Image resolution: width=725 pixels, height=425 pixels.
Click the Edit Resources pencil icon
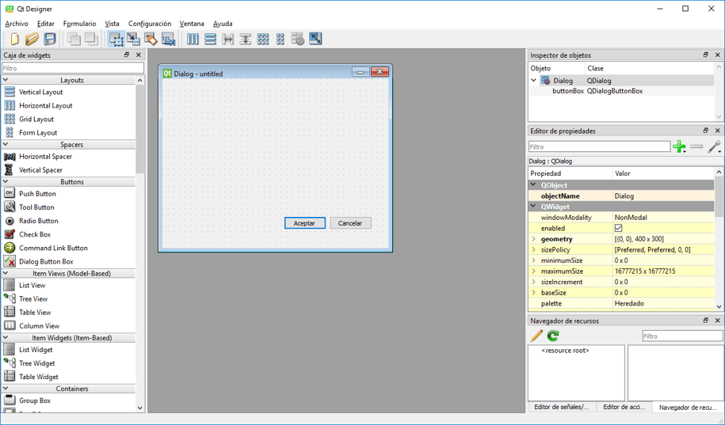536,336
